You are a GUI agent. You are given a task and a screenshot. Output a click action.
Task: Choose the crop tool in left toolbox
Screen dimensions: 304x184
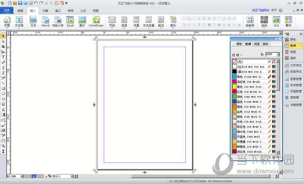(3, 47)
